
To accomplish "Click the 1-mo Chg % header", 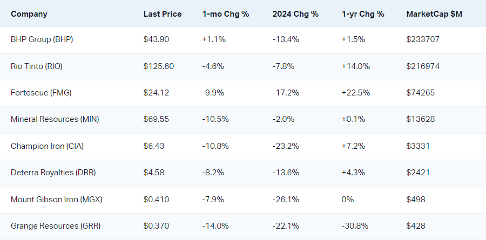I will [225, 13].
